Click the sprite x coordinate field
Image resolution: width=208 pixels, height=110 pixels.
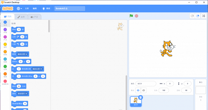170,83
